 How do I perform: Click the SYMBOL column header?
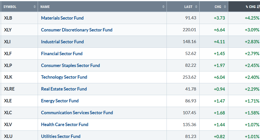tap(10, 7)
